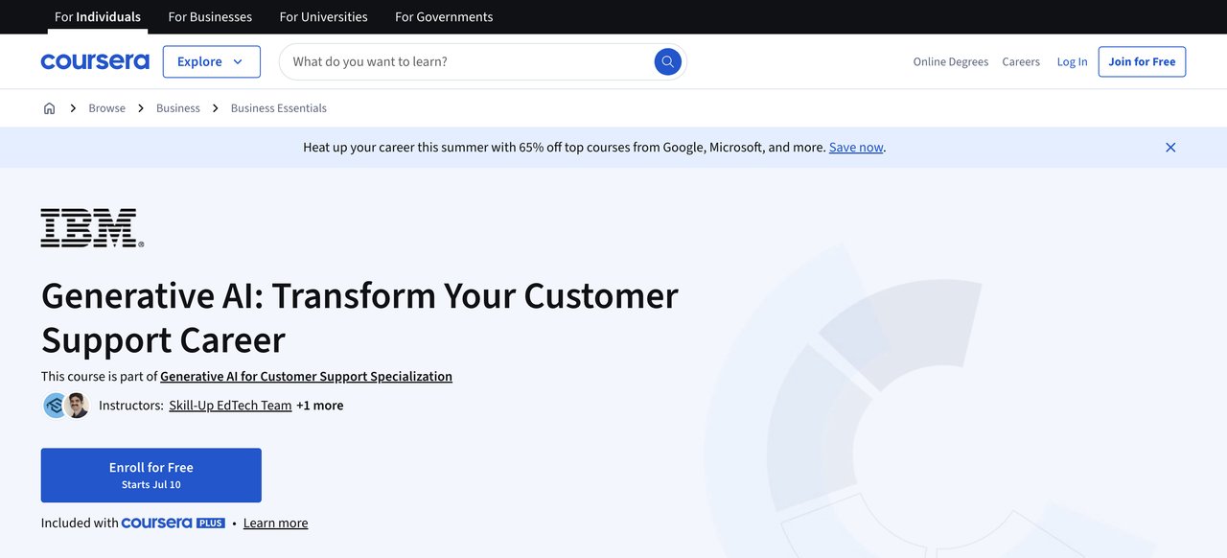Click the first instructor avatar

[55, 405]
